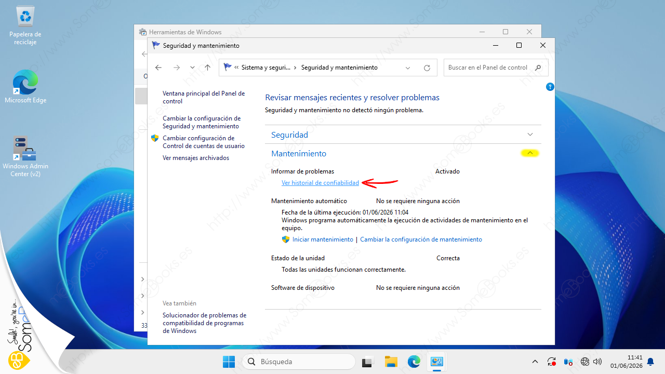Go to Ventana principal del Panel de control
This screenshot has width=665, height=374.
[204, 98]
